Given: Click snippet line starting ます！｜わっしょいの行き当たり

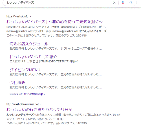Looking at the screenshot, I should (x=35, y=119).
